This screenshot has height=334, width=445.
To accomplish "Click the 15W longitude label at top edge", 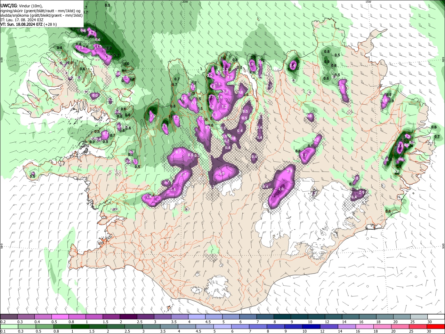I will [368, 2].
